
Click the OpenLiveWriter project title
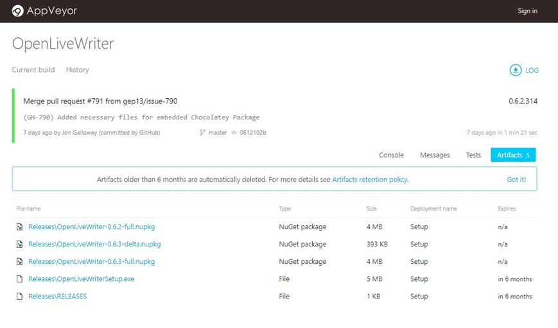63,44
